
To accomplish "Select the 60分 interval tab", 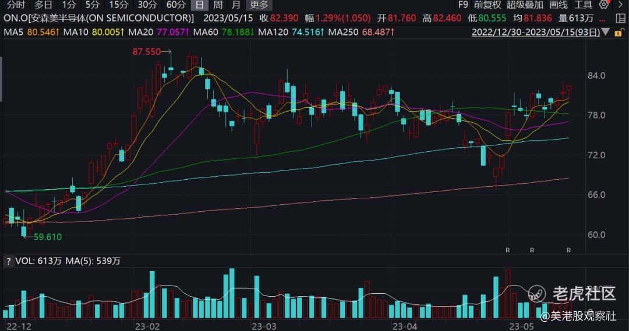I will pos(176,5).
